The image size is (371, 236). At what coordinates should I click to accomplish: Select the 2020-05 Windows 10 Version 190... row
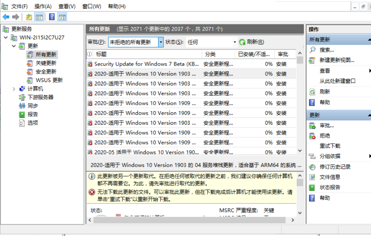coord(191,152)
